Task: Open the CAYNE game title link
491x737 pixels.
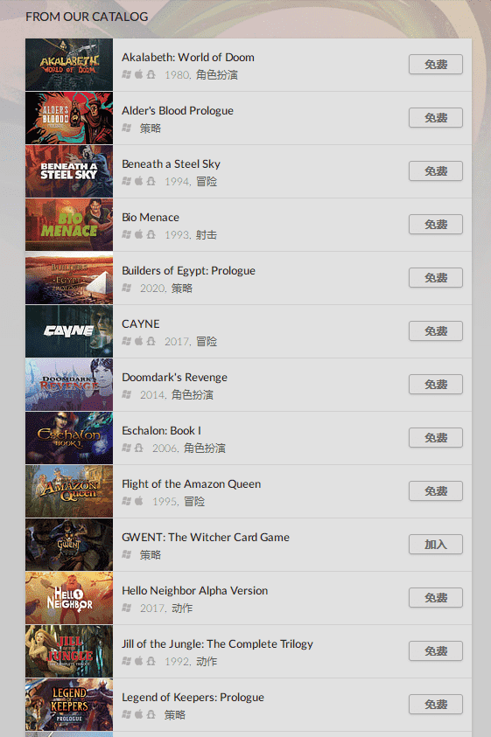Action: [x=141, y=323]
